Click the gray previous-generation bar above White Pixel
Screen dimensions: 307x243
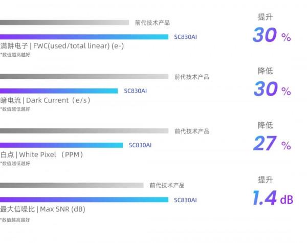[x=84, y=131]
